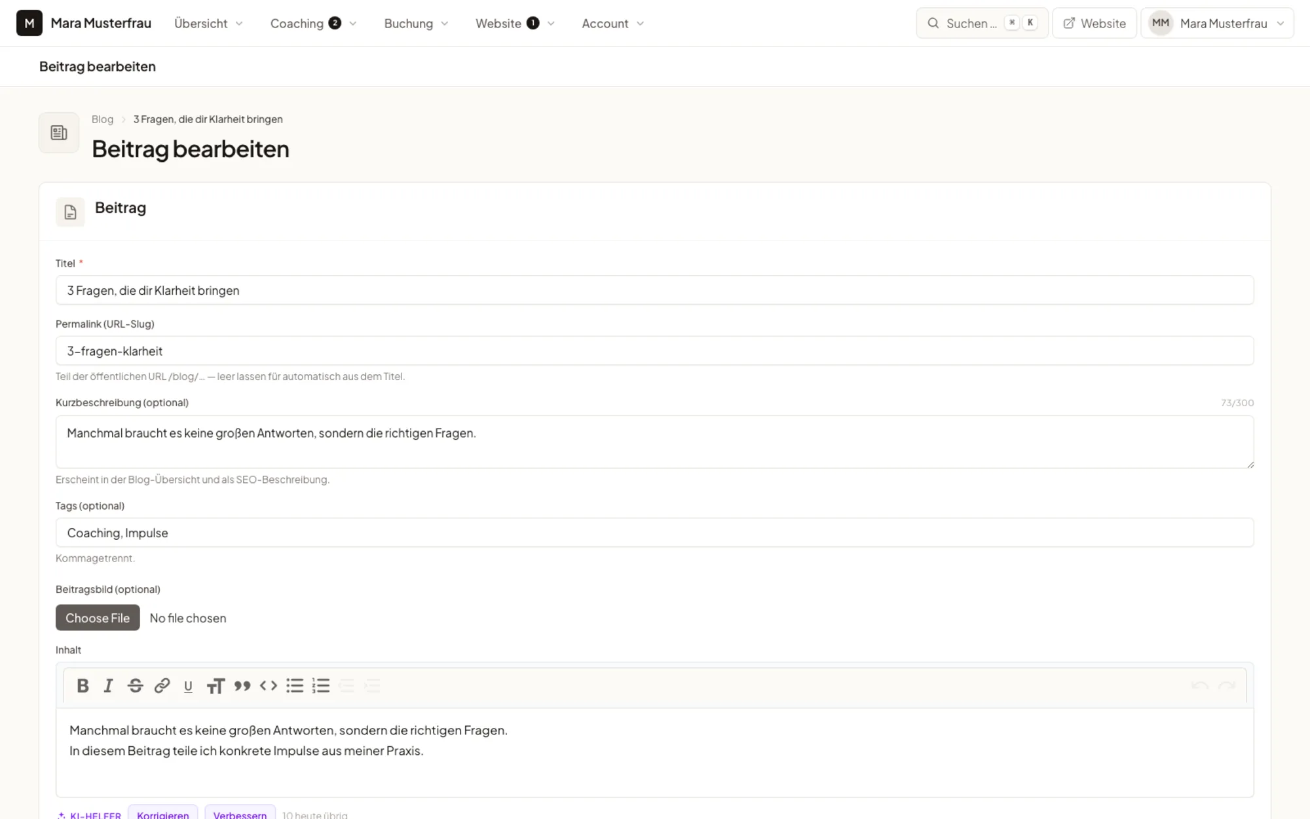Toggle the code formatting icon

269,685
